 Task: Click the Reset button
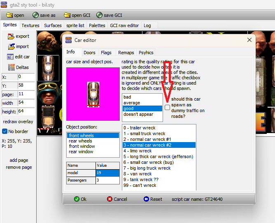coord(152,199)
